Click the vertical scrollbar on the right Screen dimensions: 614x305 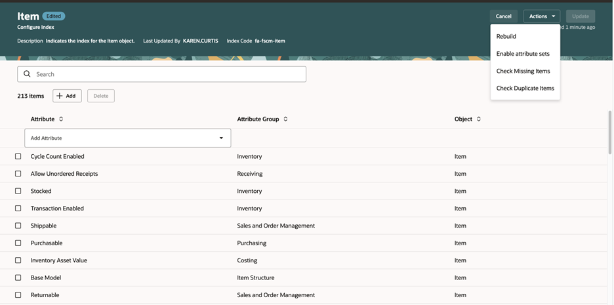[x=609, y=132]
